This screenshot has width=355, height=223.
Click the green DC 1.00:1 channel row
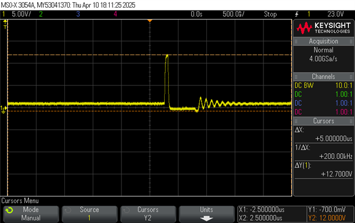323,94
